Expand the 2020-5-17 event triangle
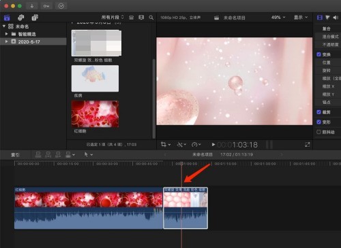Viewport: 341px width, 248px height. tap(7, 41)
